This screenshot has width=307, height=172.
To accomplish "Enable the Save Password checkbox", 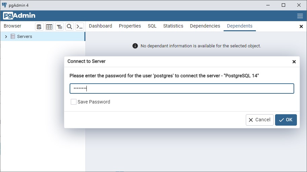I will tap(74, 102).
